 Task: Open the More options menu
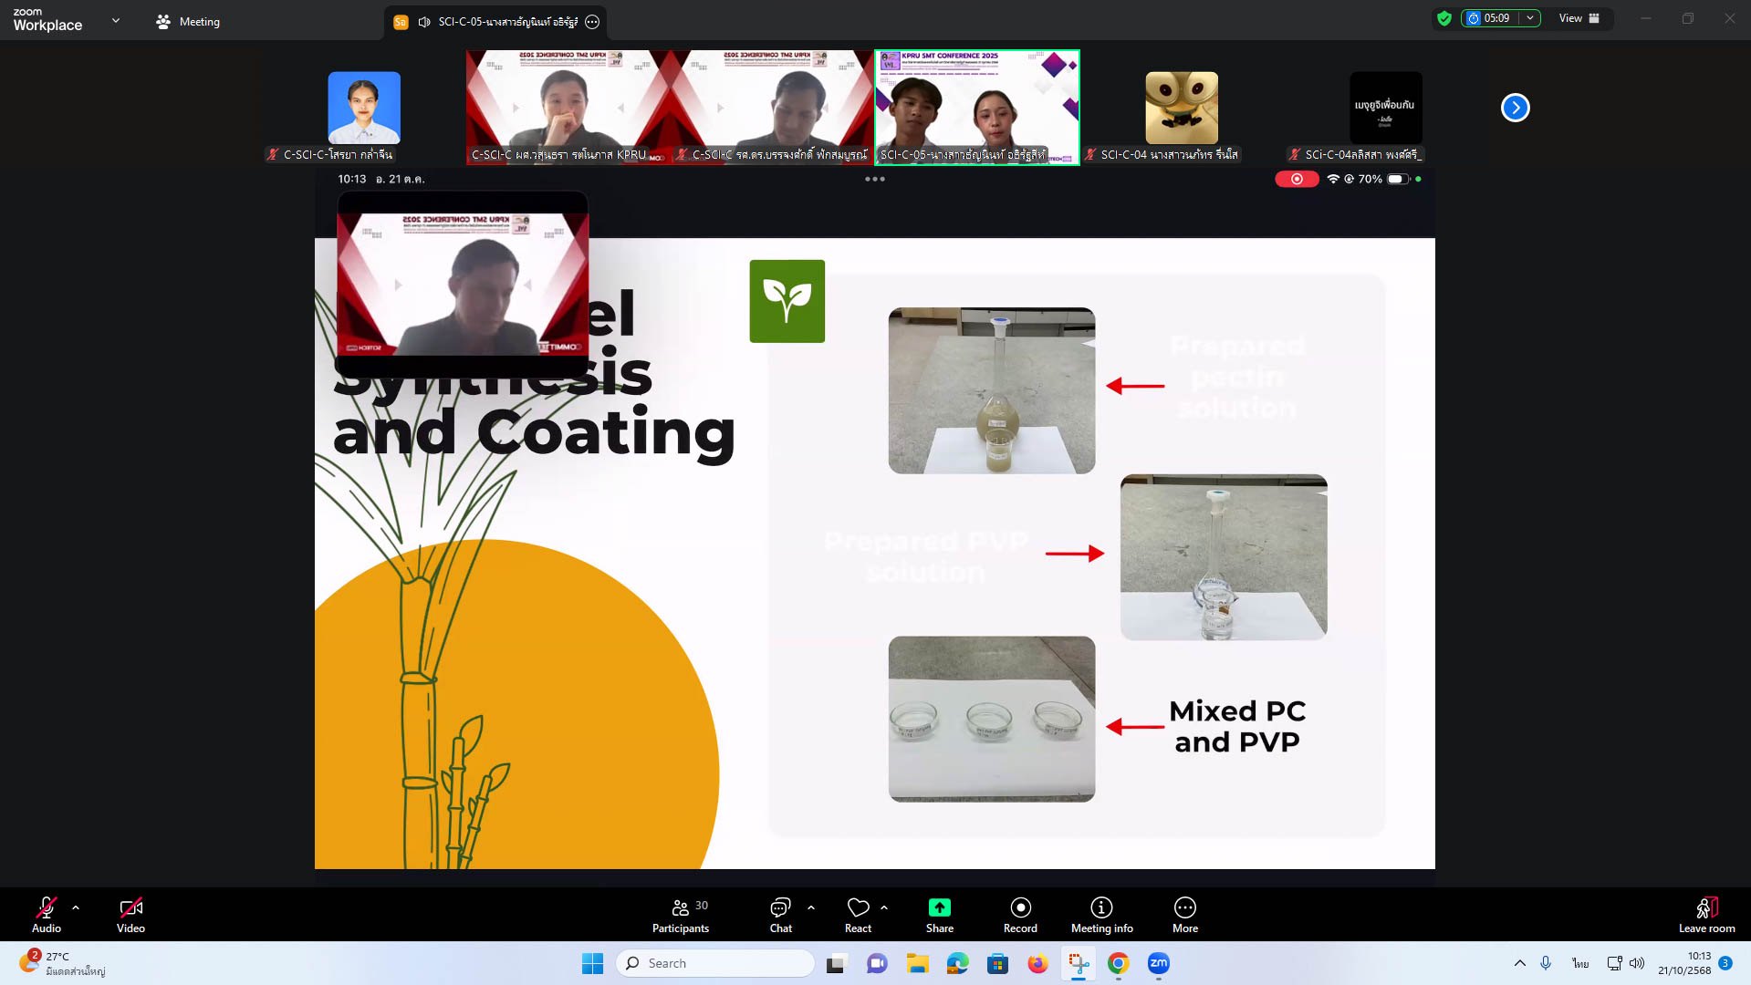point(1184,915)
